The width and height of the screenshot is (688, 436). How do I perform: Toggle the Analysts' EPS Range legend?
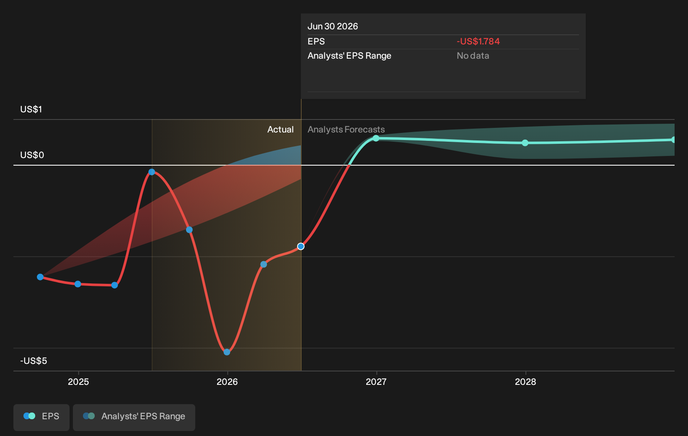pos(134,417)
